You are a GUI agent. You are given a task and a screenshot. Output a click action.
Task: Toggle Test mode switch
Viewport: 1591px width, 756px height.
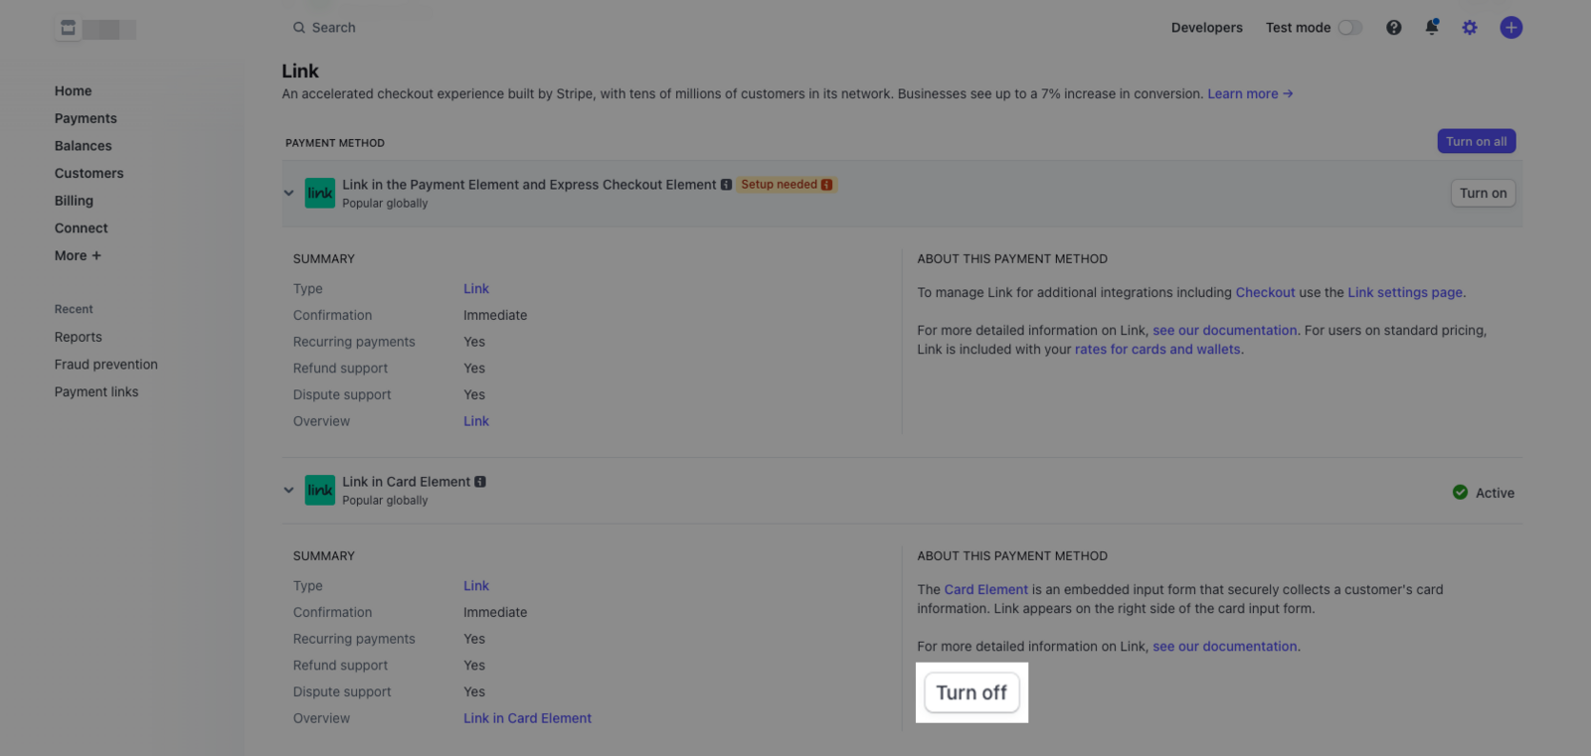point(1349,28)
